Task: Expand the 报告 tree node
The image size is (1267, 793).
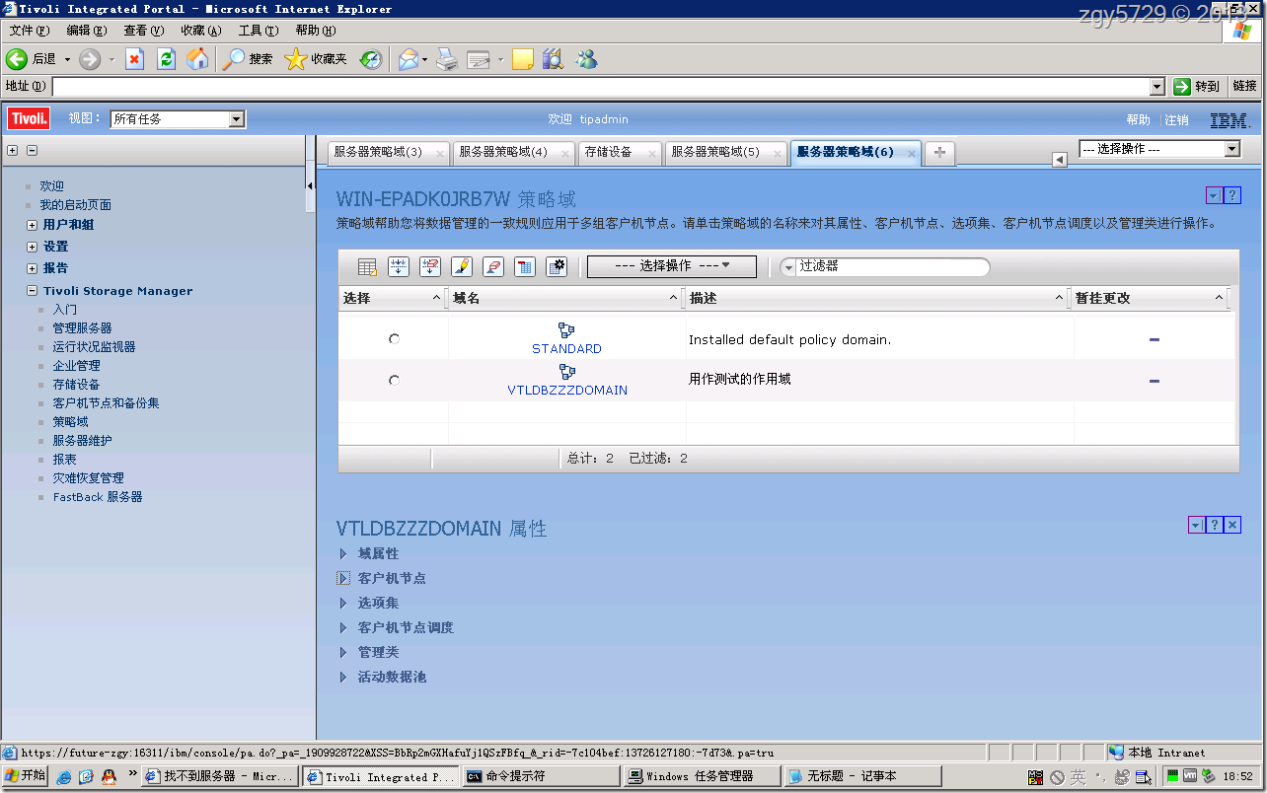Action: [33, 268]
